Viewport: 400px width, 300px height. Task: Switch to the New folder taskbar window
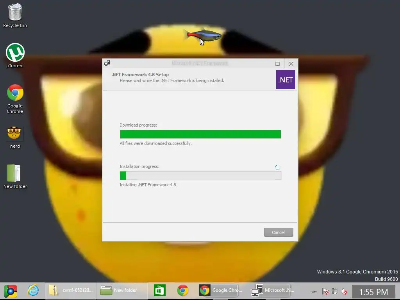pos(122,291)
